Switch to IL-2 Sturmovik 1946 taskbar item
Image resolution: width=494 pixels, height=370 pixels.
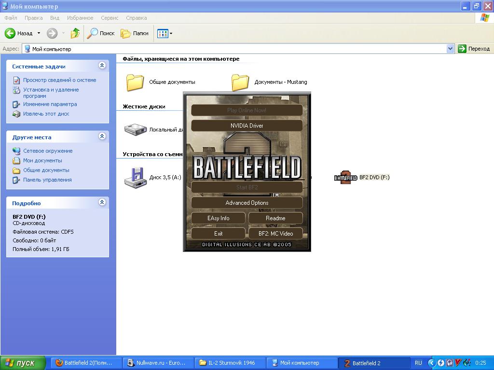229,363
